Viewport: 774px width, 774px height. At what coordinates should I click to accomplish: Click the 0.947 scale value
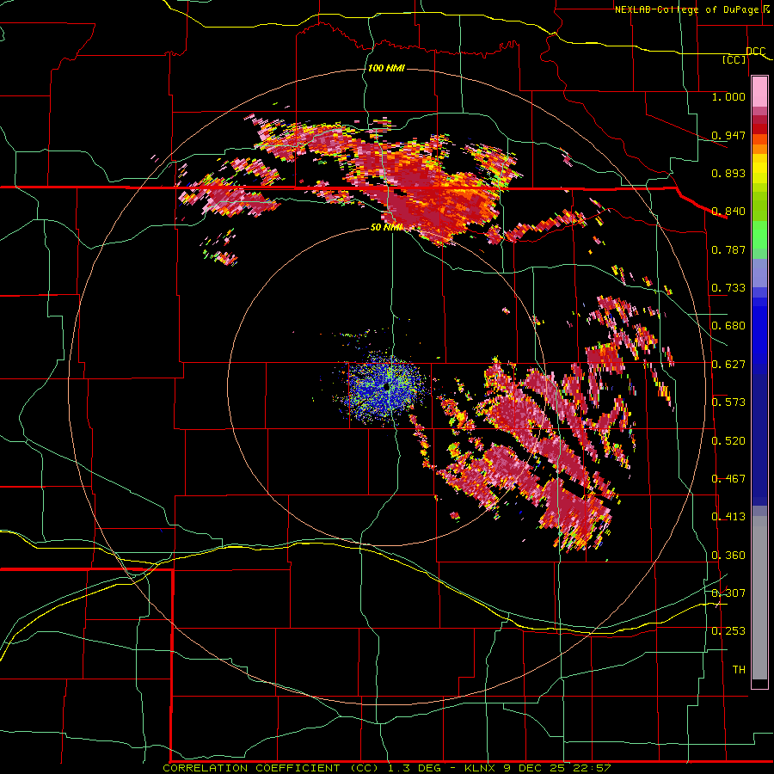point(728,135)
